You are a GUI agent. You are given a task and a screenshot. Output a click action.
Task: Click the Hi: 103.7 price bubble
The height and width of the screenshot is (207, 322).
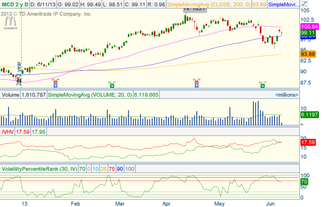click(195, 10)
